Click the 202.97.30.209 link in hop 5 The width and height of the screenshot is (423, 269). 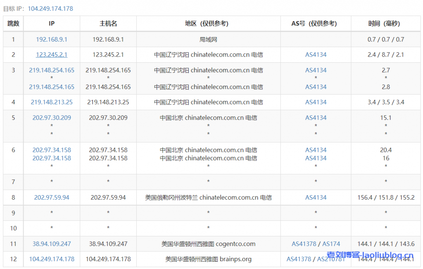click(51, 118)
